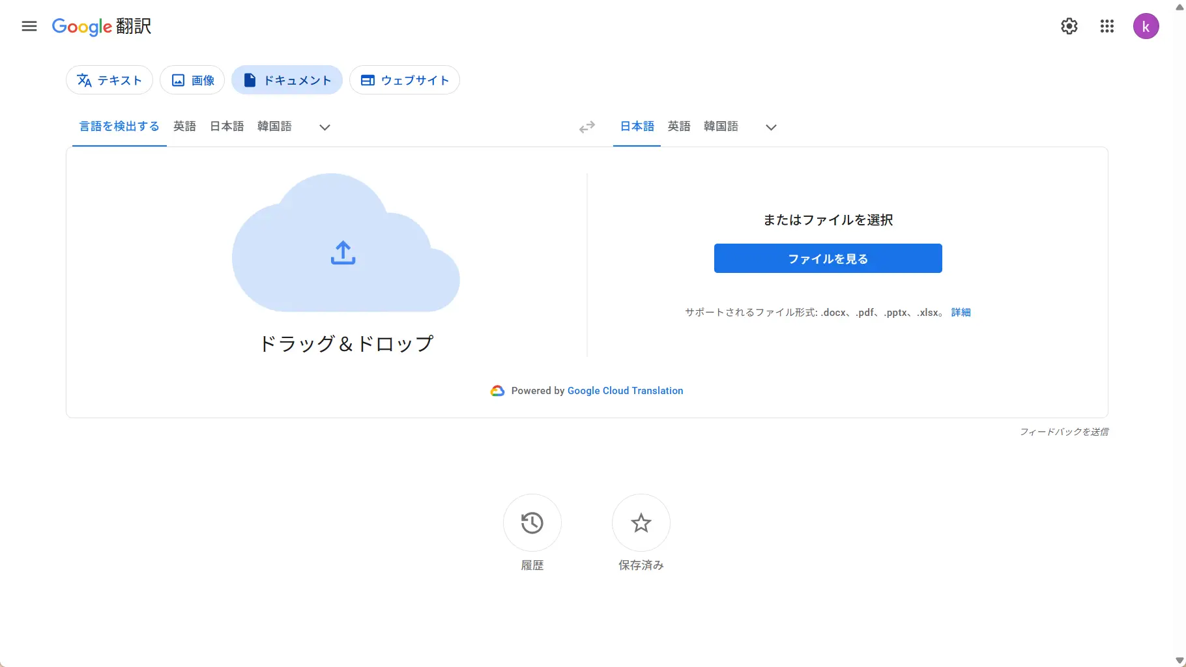Image resolution: width=1186 pixels, height=667 pixels.
Task: Choose 日本語 as source language
Action: pos(227,126)
